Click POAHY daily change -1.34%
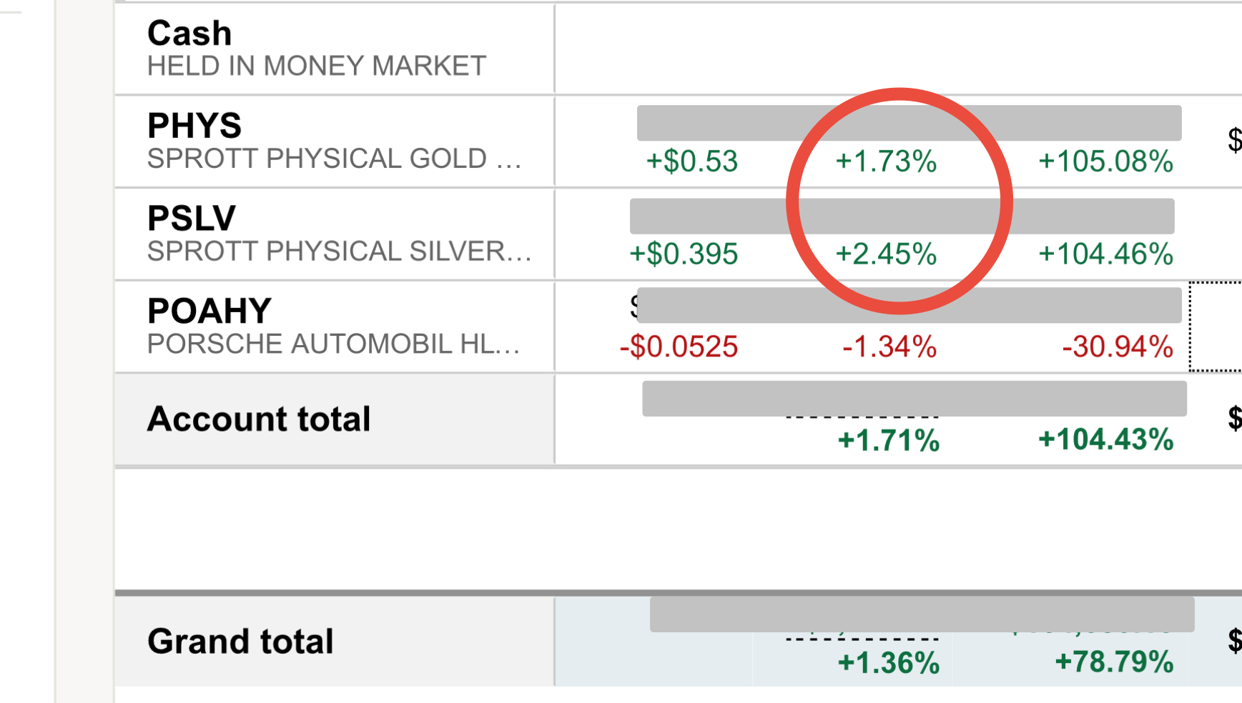1242x703 pixels. pyautogui.click(x=889, y=347)
